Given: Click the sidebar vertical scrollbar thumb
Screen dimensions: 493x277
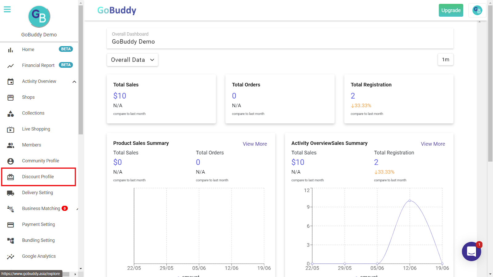Looking at the screenshot, I should coord(81,70).
